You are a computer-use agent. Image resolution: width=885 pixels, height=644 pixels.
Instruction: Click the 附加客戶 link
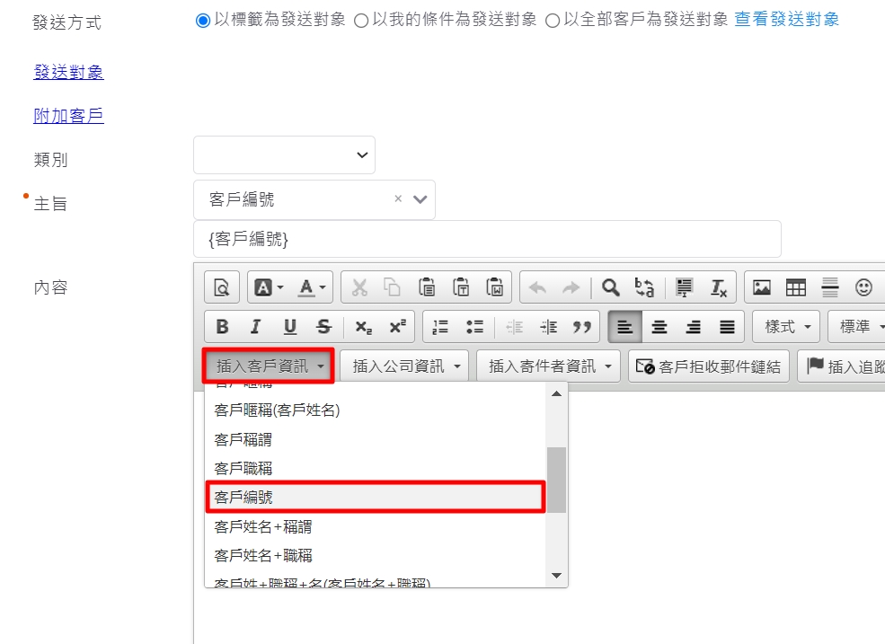[68, 116]
